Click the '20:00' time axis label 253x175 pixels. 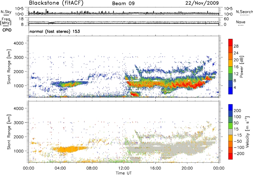point(187,168)
